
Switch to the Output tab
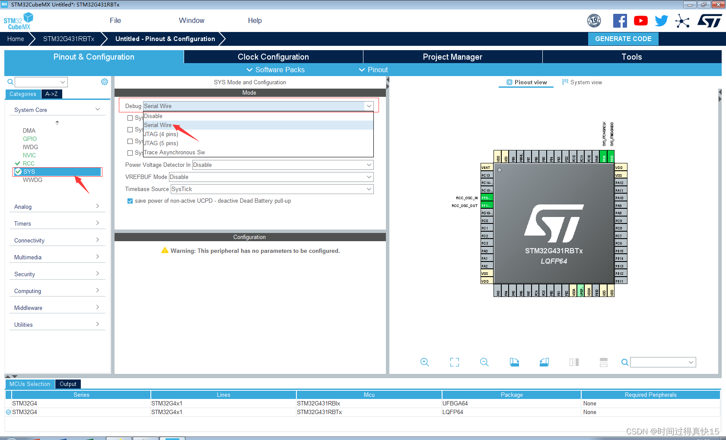(x=68, y=384)
